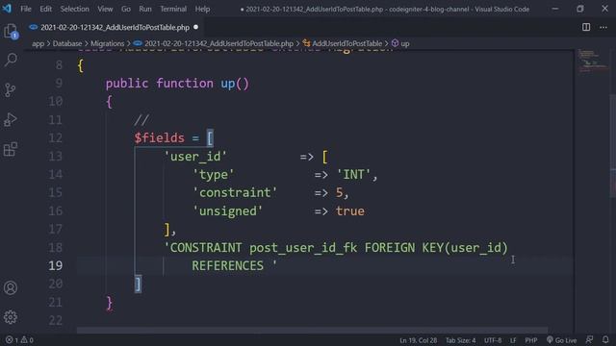Change the UTF-8 encoding in status bar

[493, 340]
